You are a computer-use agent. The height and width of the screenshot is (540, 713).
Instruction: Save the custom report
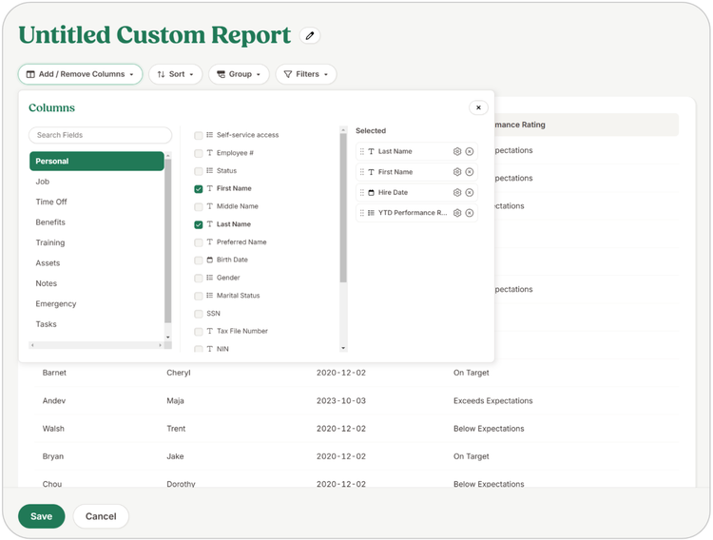click(x=42, y=516)
